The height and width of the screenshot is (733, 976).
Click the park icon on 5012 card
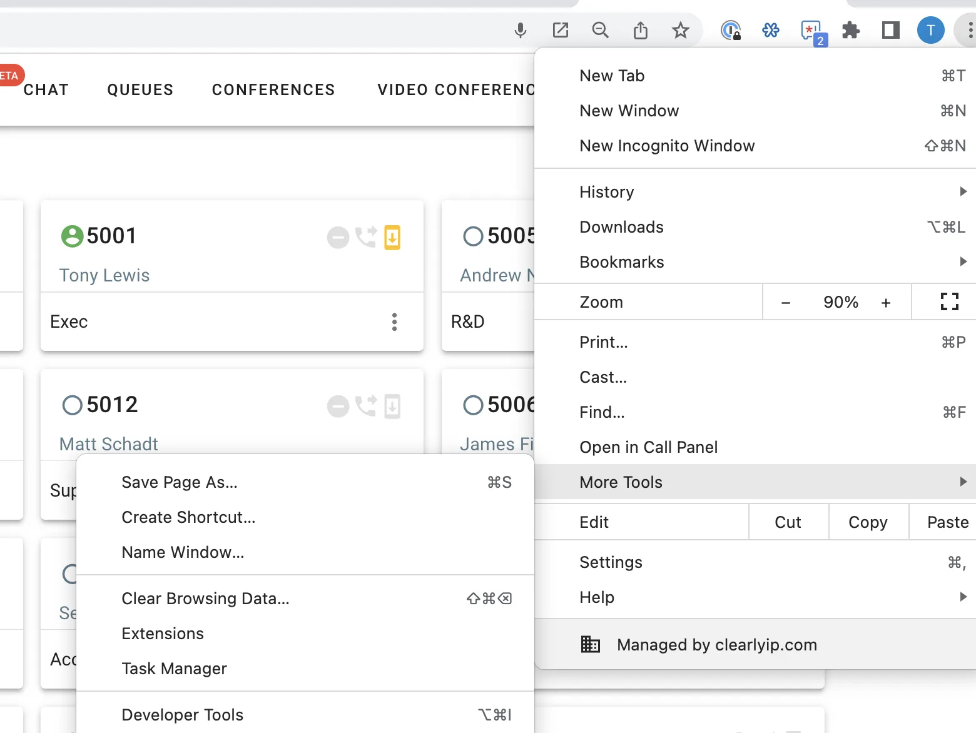coord(392,406)
